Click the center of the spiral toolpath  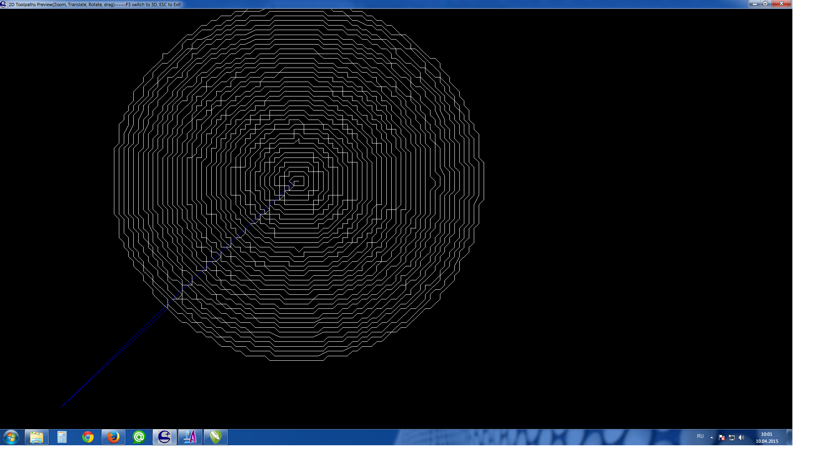[x=297, y=181]
